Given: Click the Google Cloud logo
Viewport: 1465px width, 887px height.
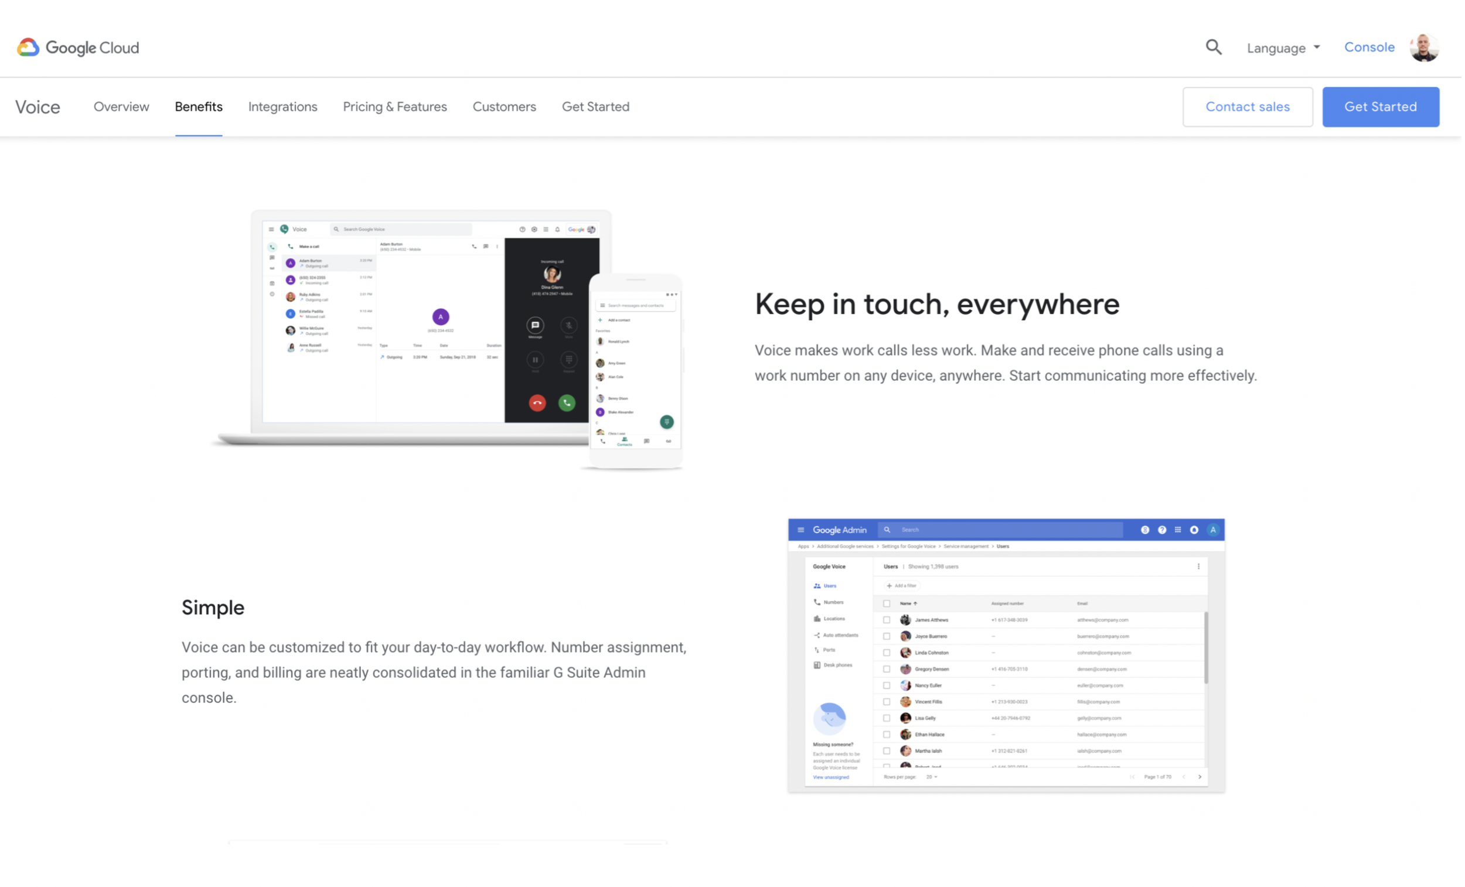Looking at the screenshot, I should [78, 47].
